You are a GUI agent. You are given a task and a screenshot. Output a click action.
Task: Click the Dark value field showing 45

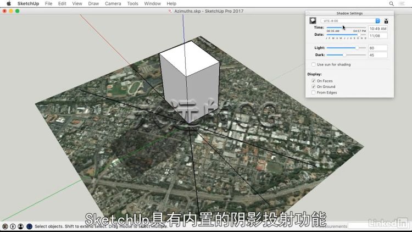pyautogui.click(x=377, y=55)
